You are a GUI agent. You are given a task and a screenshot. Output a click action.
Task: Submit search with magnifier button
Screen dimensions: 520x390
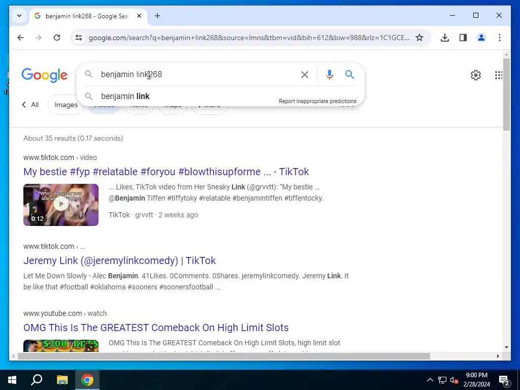(x=349, y=74)
